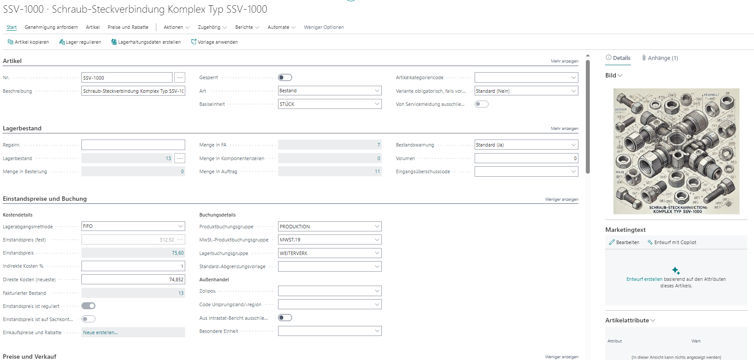Open the Artikel menu item
The image size is (754, 360).
pos(93,27)
